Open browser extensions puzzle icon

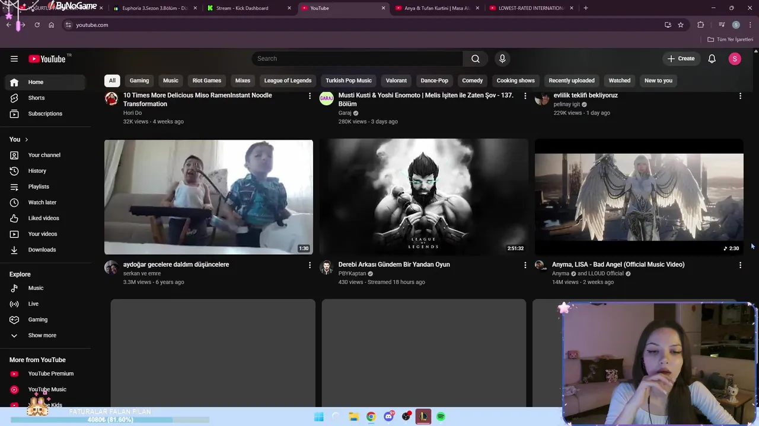click(x=701, y=25)
